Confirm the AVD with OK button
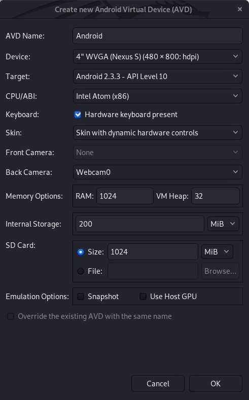Screen dimensions: 249x400 click(216, 383)
